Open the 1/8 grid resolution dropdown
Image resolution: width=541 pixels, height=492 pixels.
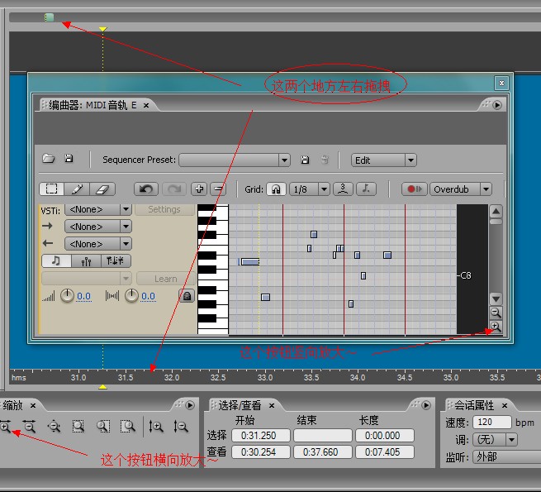[310, 189]
